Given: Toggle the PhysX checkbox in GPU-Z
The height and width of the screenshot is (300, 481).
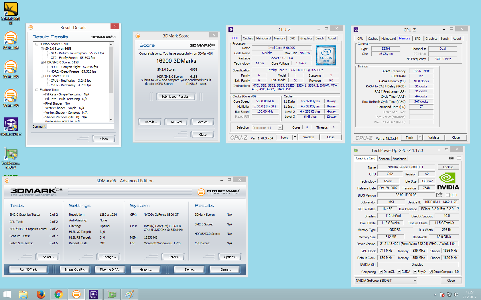Looking at the screenshot, I should 415,272.
